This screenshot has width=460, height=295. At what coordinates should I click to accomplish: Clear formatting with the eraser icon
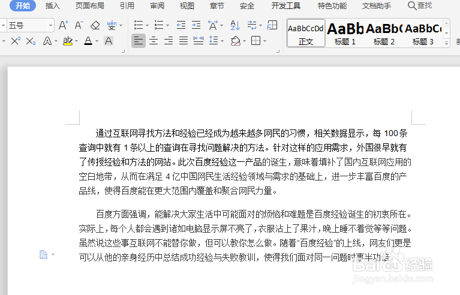pyautogui.click(x=95, y=26)
